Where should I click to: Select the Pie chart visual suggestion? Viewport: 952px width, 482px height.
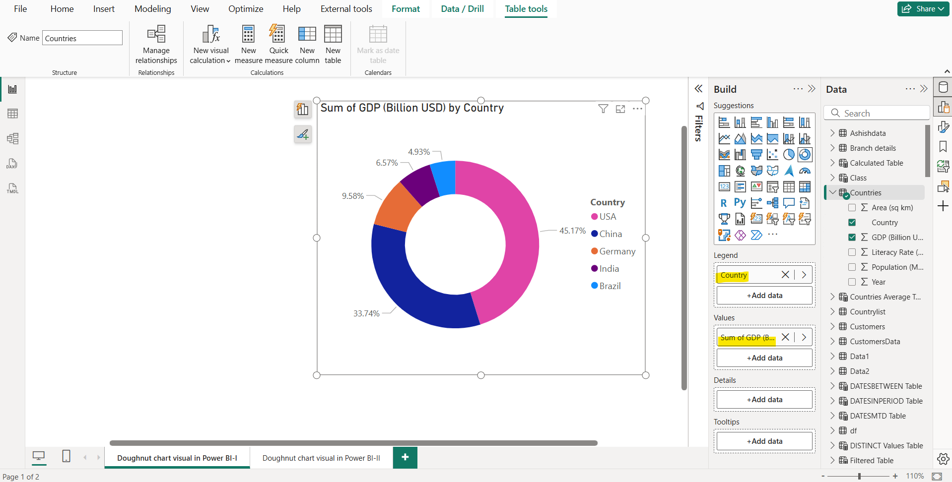tap(789, 154)
